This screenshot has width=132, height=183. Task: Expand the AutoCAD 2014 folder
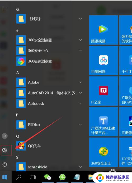pyautogui.click(x=81, y=93)
